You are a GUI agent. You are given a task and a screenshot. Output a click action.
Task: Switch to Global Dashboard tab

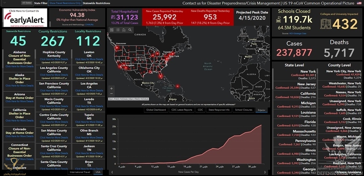coord(156,110)
